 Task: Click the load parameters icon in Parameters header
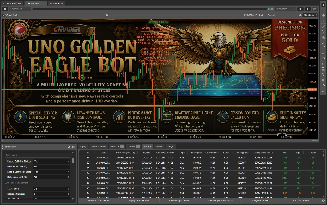click(x=69, y=147)
